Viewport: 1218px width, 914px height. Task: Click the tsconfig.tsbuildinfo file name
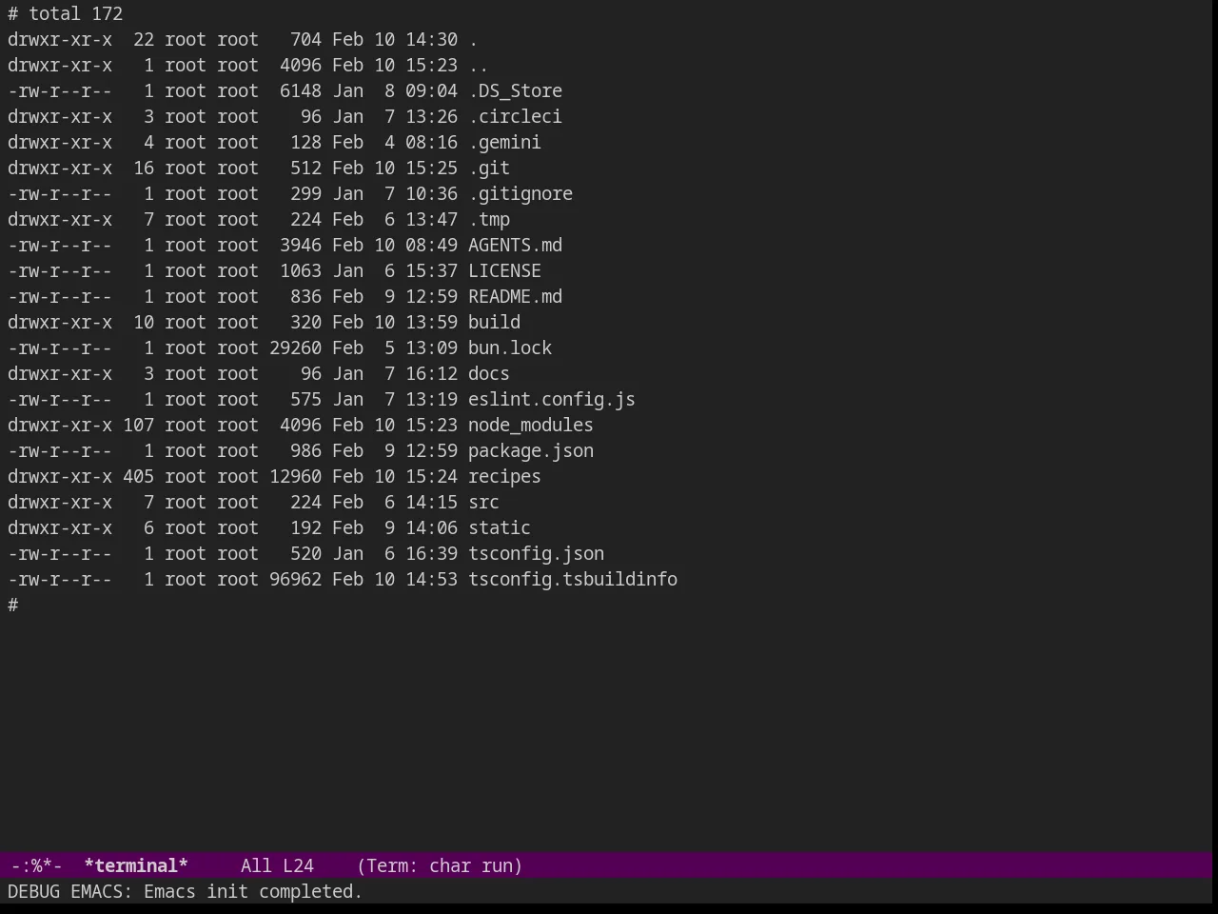(x=573, y=579)
